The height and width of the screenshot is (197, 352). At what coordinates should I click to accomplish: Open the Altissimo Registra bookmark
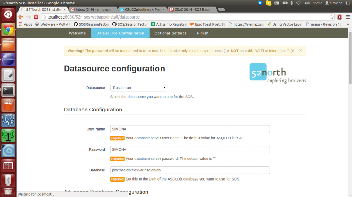(168, 24)
